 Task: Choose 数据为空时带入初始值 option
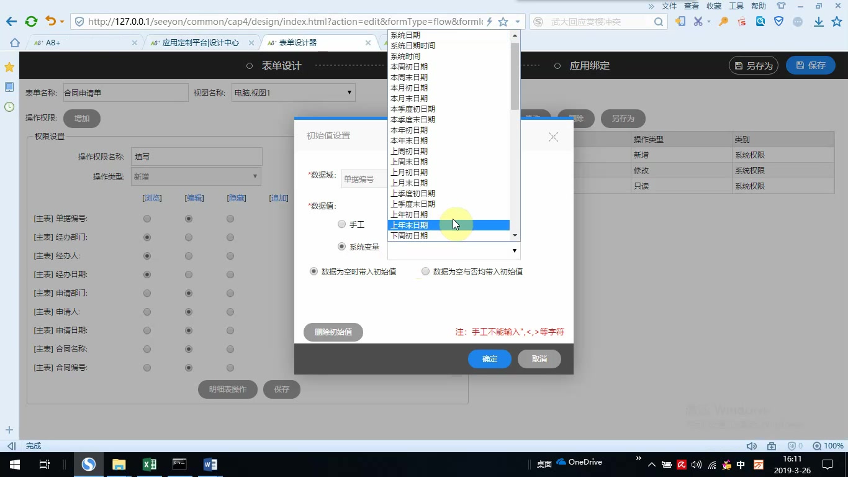(313, 271)
